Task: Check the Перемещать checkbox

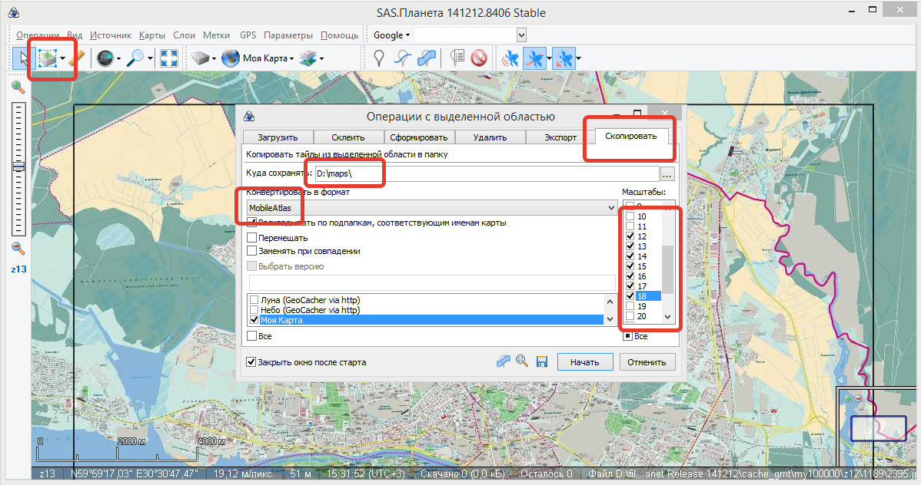Action: 252,238
